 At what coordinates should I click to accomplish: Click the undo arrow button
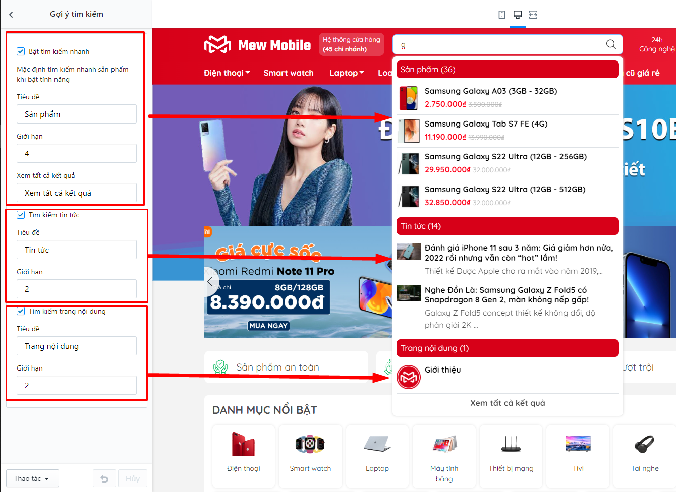pyautogui.click(x=104, y=478)
